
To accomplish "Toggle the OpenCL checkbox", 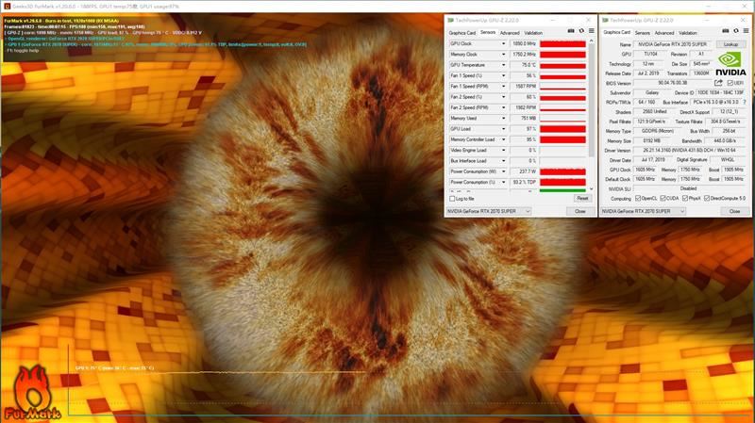I will (638, 198).
